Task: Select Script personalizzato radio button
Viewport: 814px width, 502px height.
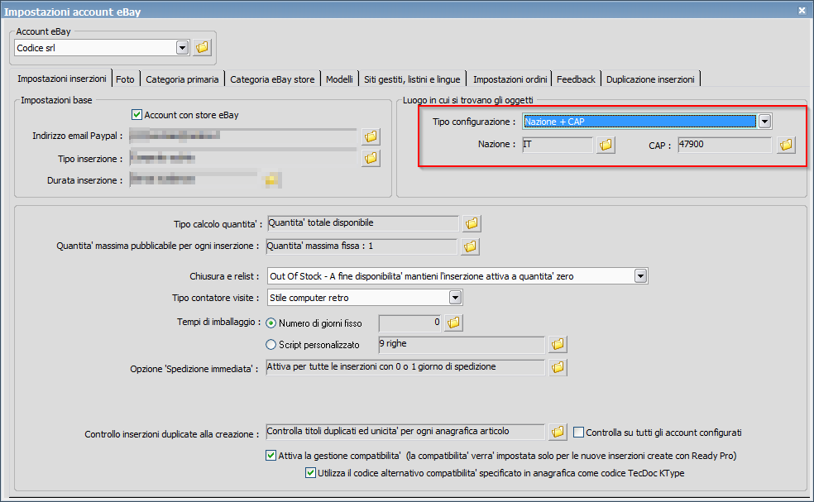Action: pos(271,344)
